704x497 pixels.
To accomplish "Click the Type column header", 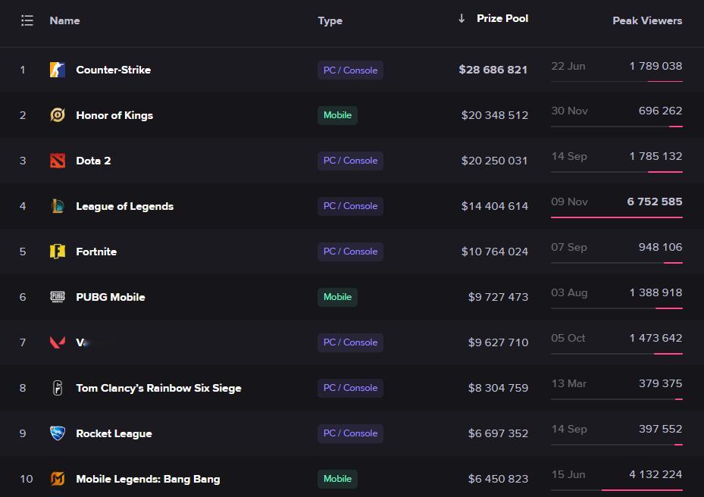I will [330, 20].
